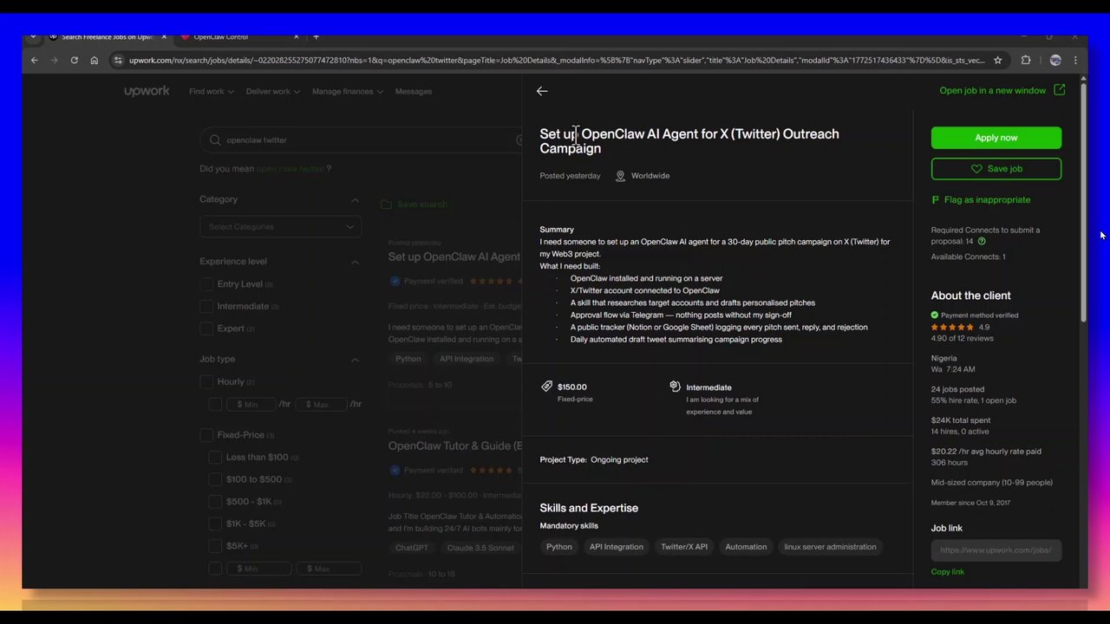Image resolution: width=1110 pixels, height=624 pixels.
Task: Click the Upwork logo
Action: [147, 91]
